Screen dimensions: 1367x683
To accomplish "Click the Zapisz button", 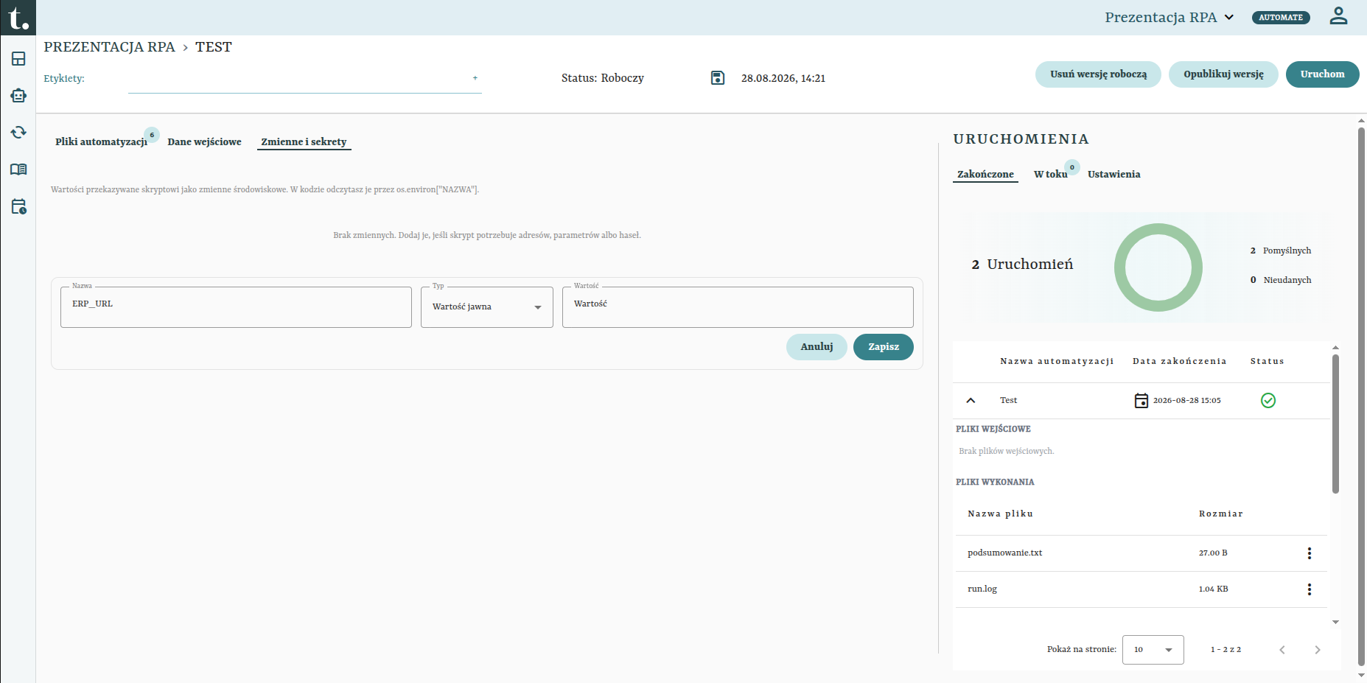I will click(x=883, y=347).
